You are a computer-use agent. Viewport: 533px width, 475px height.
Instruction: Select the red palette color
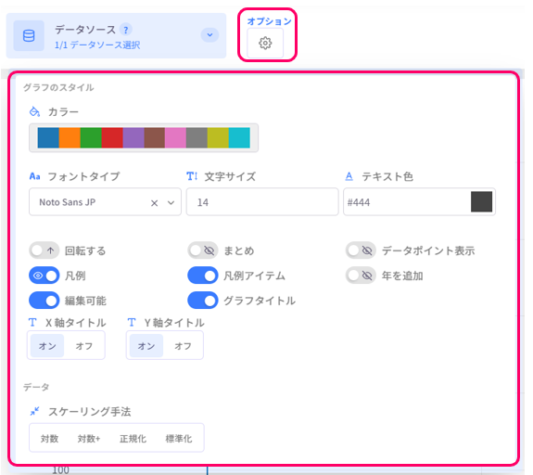112,138
